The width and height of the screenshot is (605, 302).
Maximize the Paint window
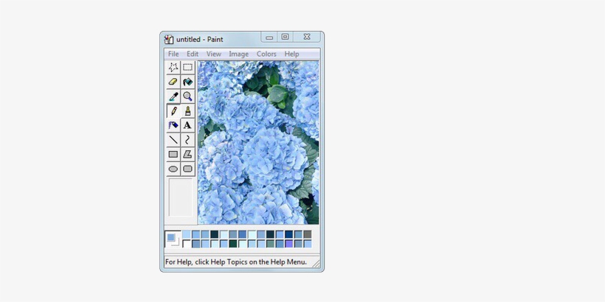tap(285, 37)
